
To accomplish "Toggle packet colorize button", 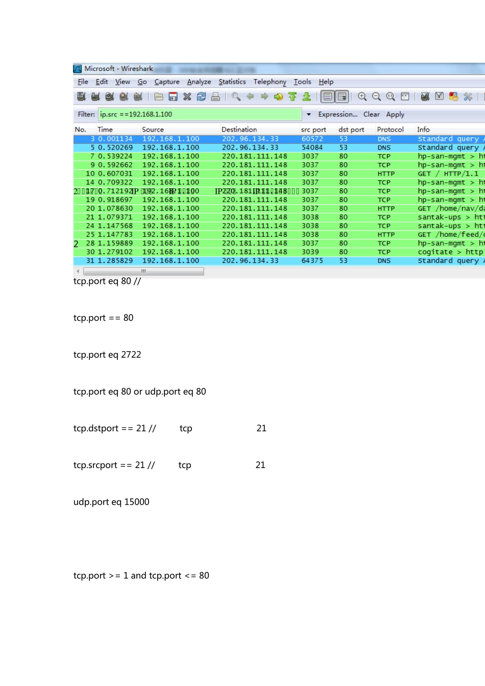I will click(328, 96).
